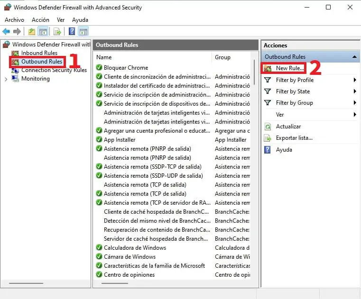Click the New Rule icon in Acciones

point(268,68)
